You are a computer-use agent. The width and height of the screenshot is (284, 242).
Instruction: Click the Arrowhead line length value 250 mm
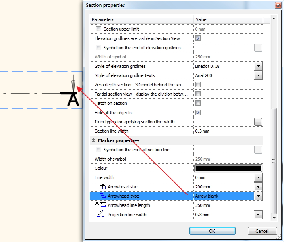click(x=203, y=205)
